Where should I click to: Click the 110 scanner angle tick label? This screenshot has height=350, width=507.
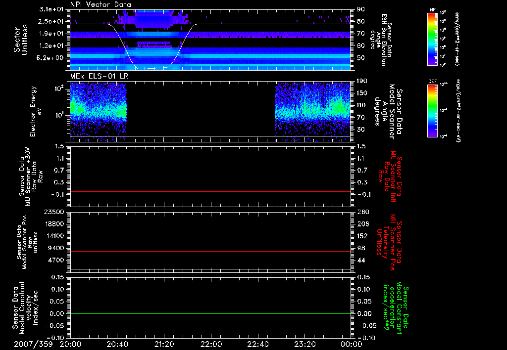tap(362, 105)
